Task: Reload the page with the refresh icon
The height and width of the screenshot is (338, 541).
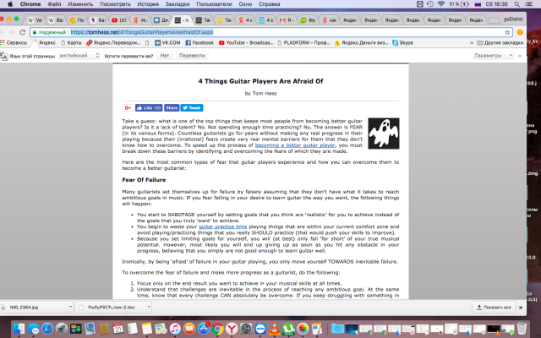Action: pyautogui.click(x=23, y=32)
